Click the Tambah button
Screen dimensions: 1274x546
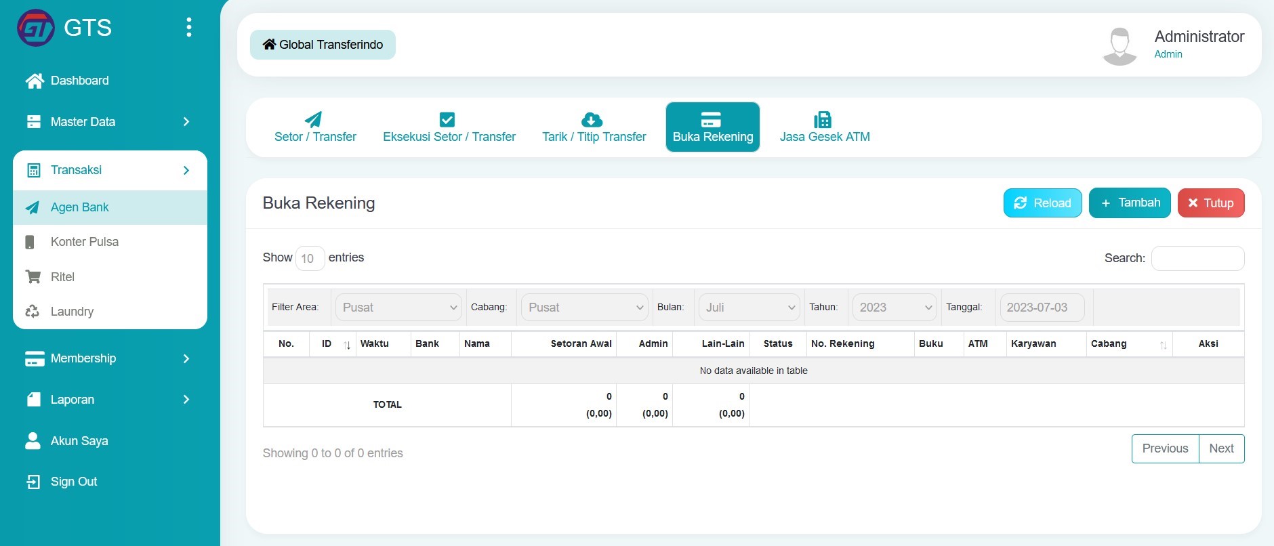pyautogui.click(x=1130, y=203)
